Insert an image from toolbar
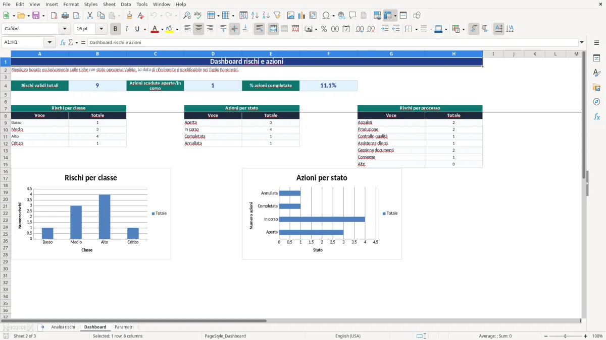 [290, 16]
